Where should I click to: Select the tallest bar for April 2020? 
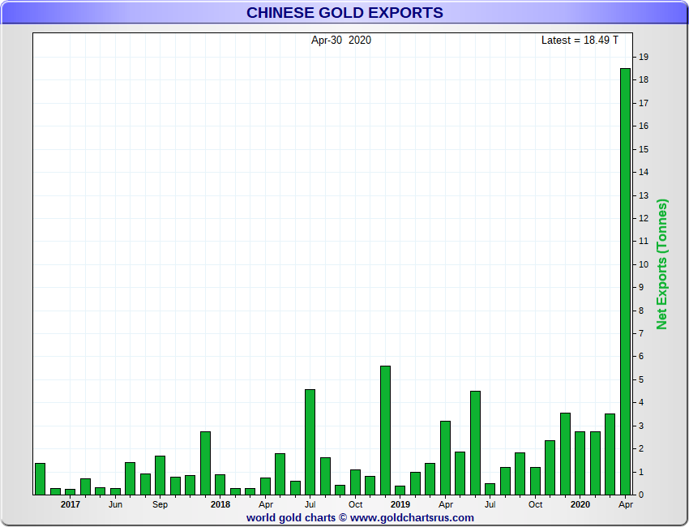click(625, 281)
